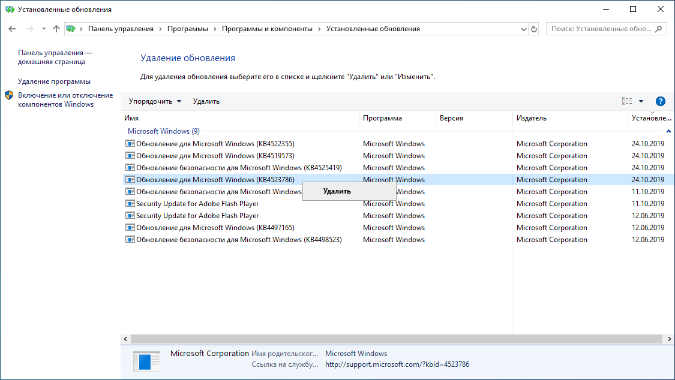The image size is (675, 380).
Task: Select Adobe Flash Player update dated 11.10.2019
Action: pos(197,204)
